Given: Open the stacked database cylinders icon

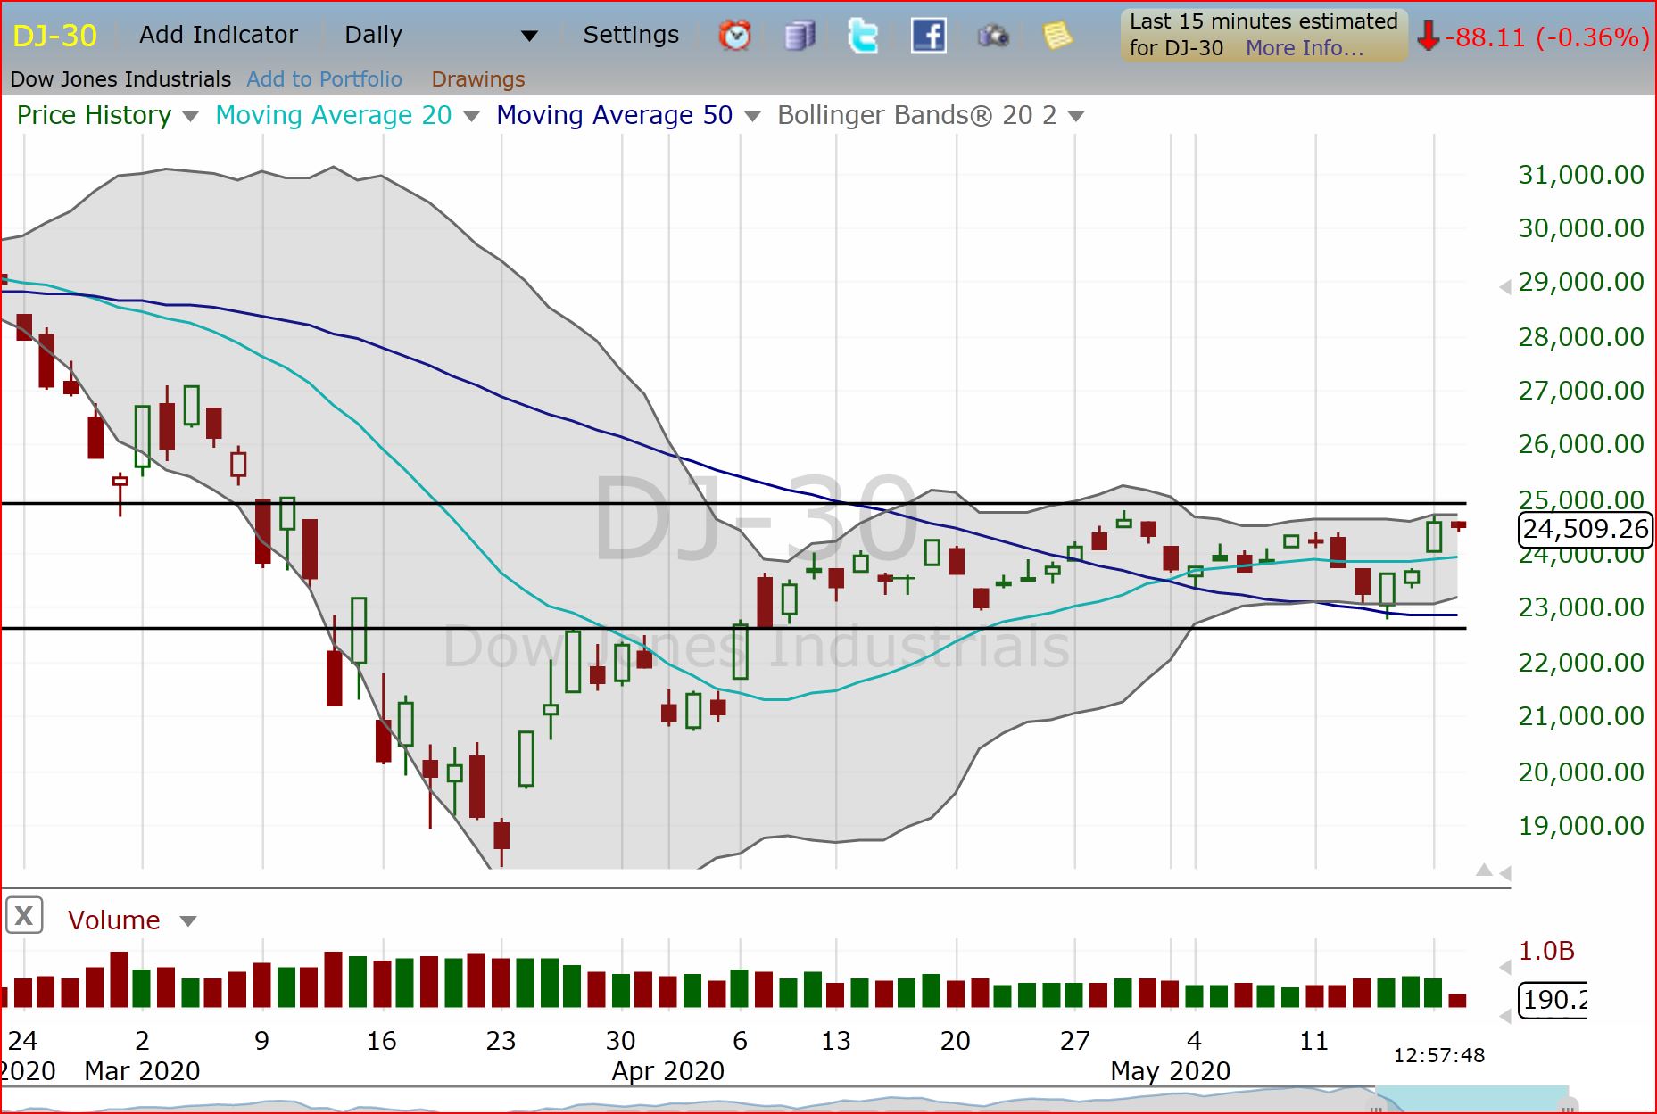Looking at the screenshot, I should [x=800, y=36].
